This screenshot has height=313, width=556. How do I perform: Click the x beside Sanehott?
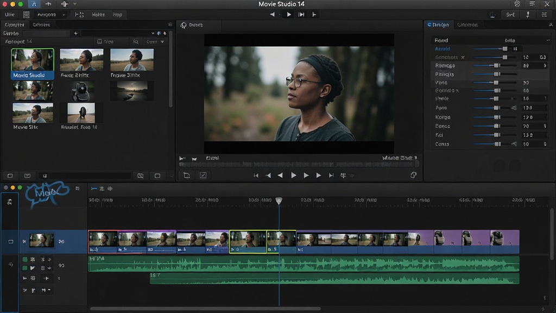(463, 58)
